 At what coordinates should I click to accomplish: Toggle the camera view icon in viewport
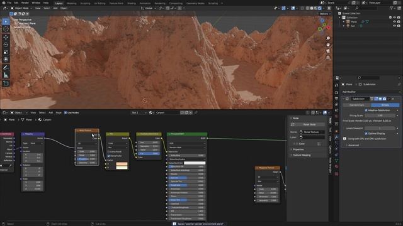(x=328, y=51)
